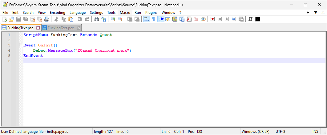Open the Edit menu
This screenshot has height=135, width=327.
click(15, 13)
